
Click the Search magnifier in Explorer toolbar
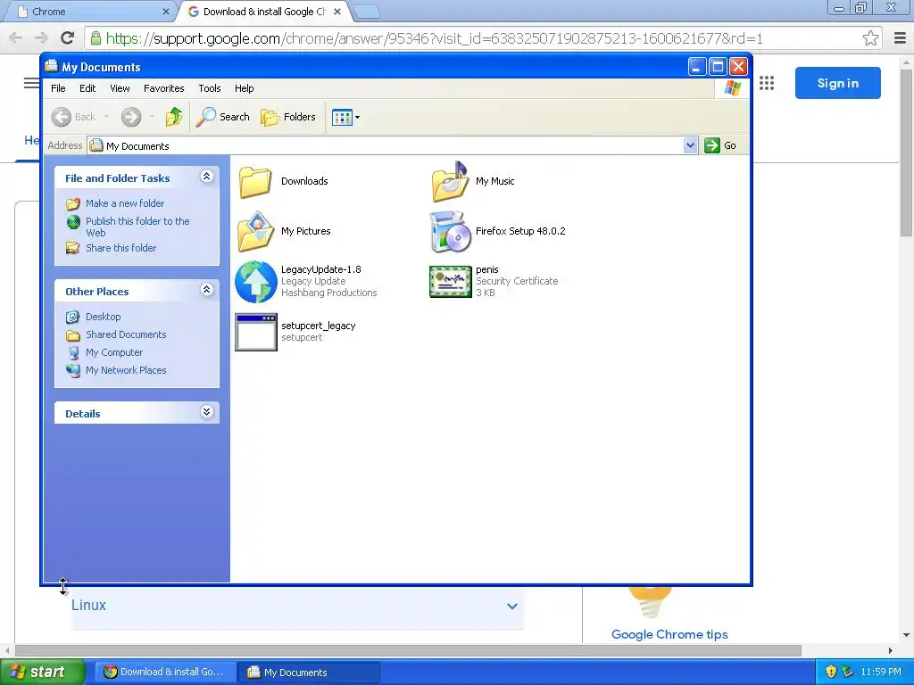pos(222,117)
